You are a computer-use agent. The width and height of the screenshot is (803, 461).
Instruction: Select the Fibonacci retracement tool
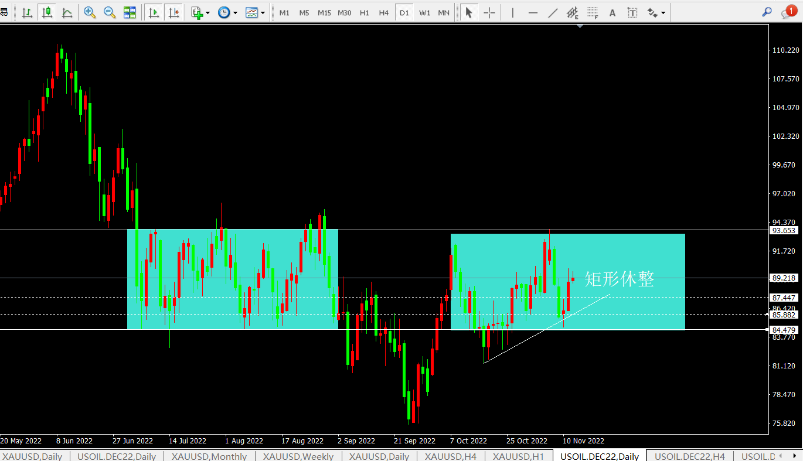pyautogui.click(x=593, y=12)
